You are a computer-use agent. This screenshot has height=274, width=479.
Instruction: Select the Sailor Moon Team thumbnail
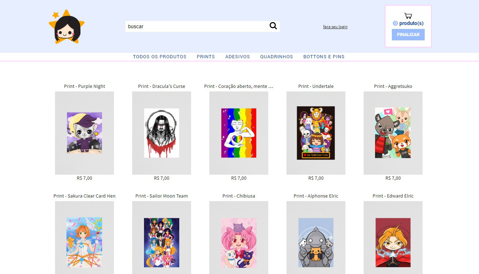point(161,238)
